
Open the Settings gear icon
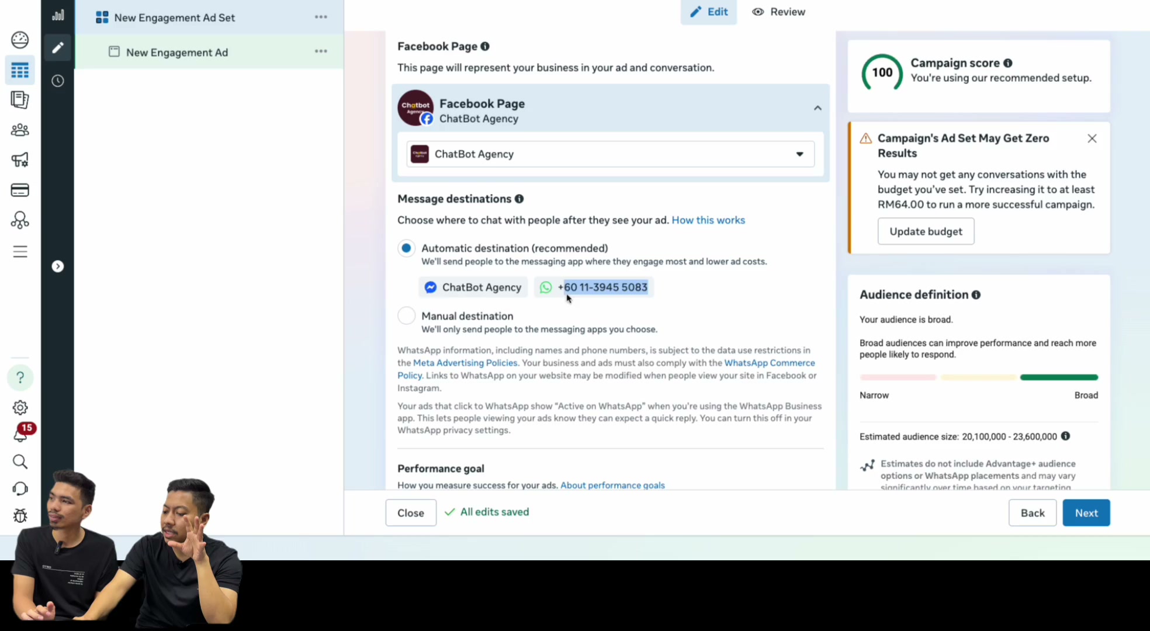[20, 407]
